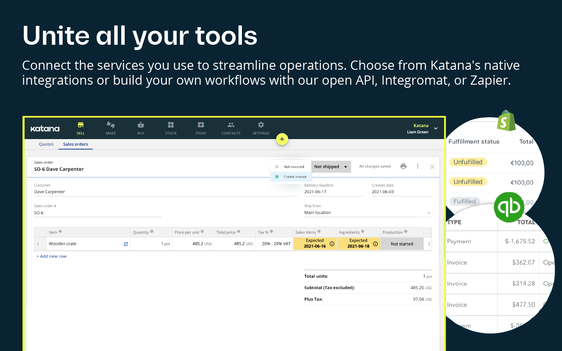562x351 pixels.
Task: Choose the Create invoice option
Action: (x=291, y=177)
